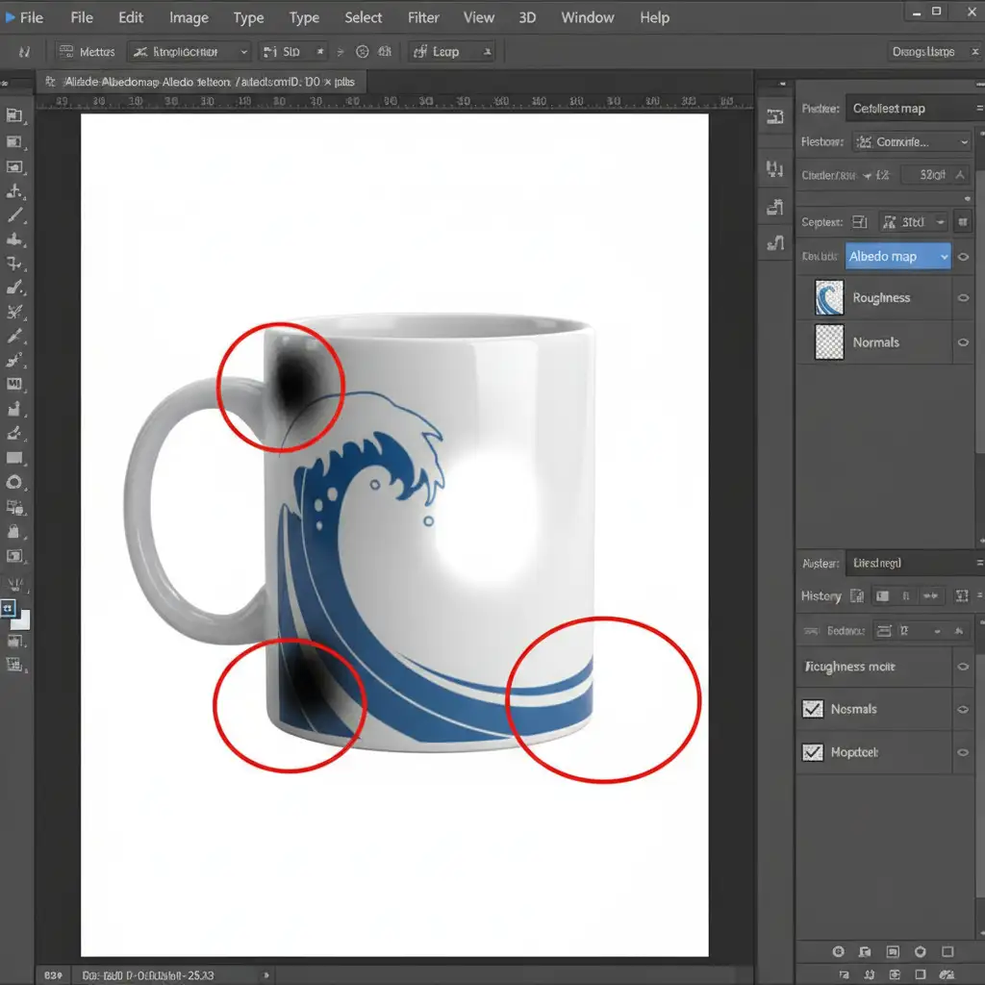Click the foreground color swatch

[x=9, y=609]
